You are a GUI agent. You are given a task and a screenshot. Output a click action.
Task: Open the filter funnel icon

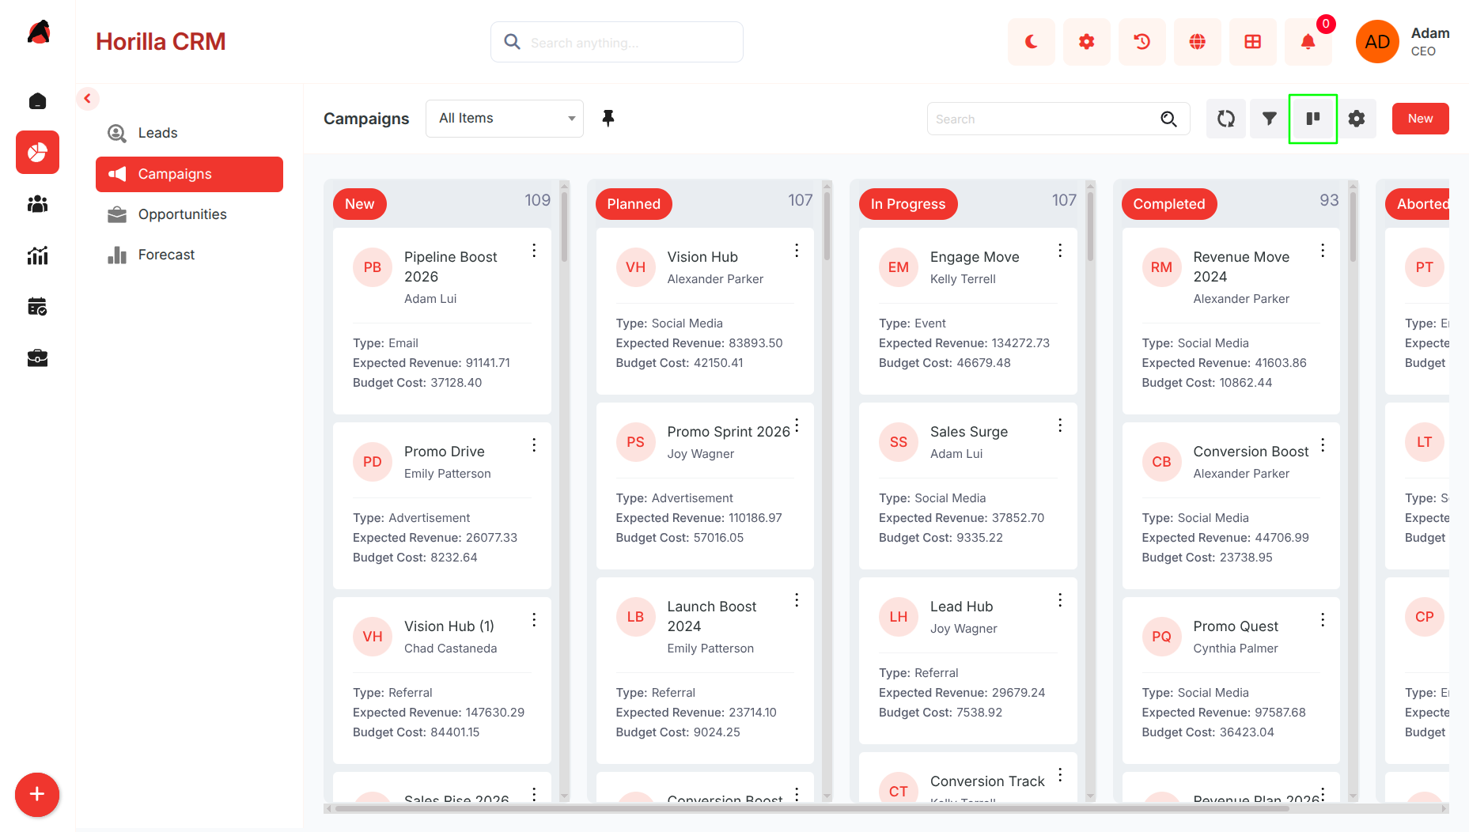[1269, 119]
